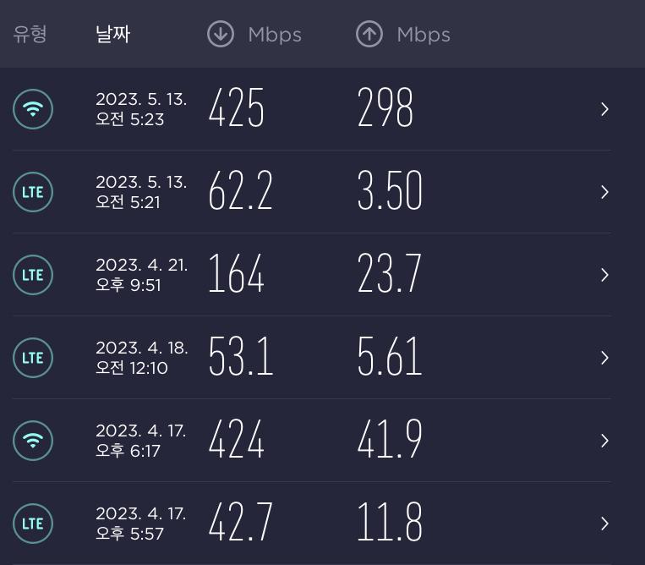The width and height of the screenshot is (645, 565).
Task: Click the LTE icon for the 42.7 Mbps test
Action: [x=33, y=524]
